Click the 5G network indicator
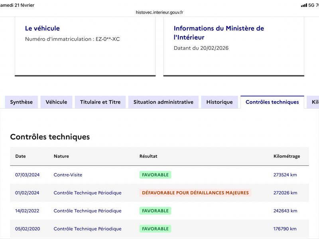 [x=311, y=5]
